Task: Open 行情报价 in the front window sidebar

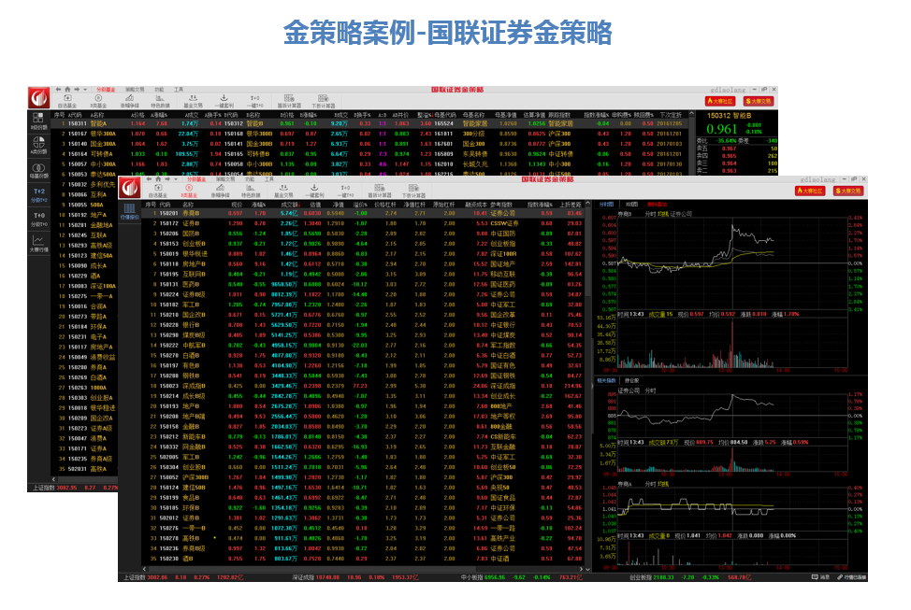Action: tap(130, 211)
